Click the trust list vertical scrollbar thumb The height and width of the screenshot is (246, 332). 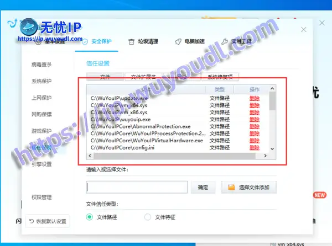click(x=272, y=101)
